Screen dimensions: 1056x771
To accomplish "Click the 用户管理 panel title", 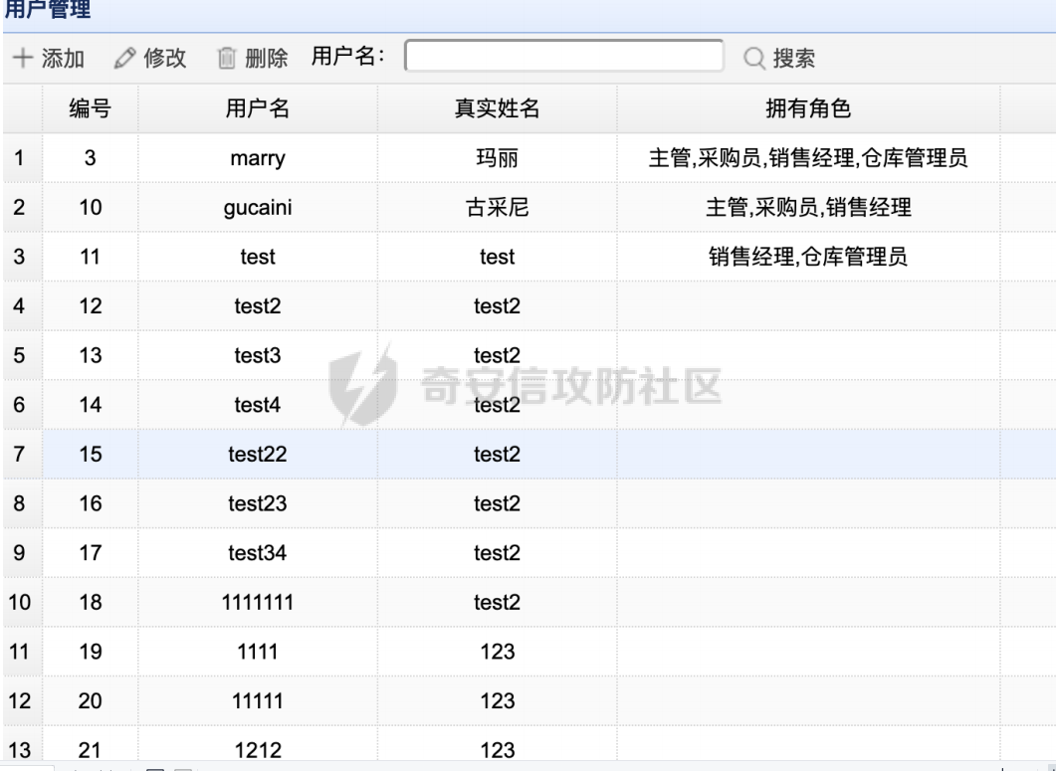I will coord(47,9).
